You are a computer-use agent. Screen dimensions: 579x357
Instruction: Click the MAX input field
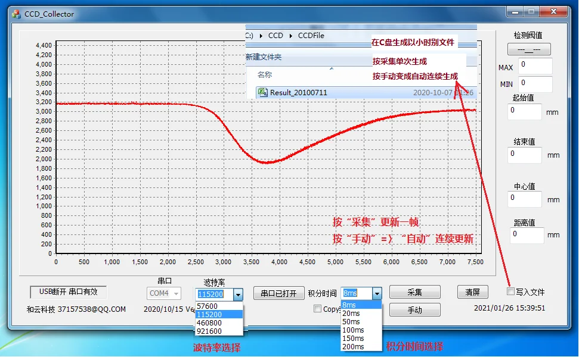535,66
